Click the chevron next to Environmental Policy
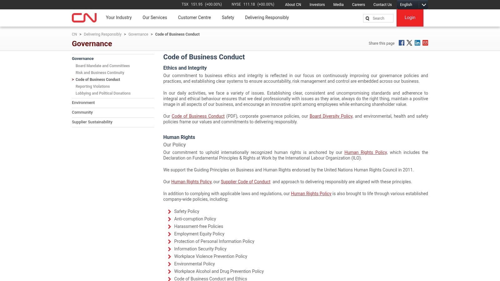 coord(169,264)
